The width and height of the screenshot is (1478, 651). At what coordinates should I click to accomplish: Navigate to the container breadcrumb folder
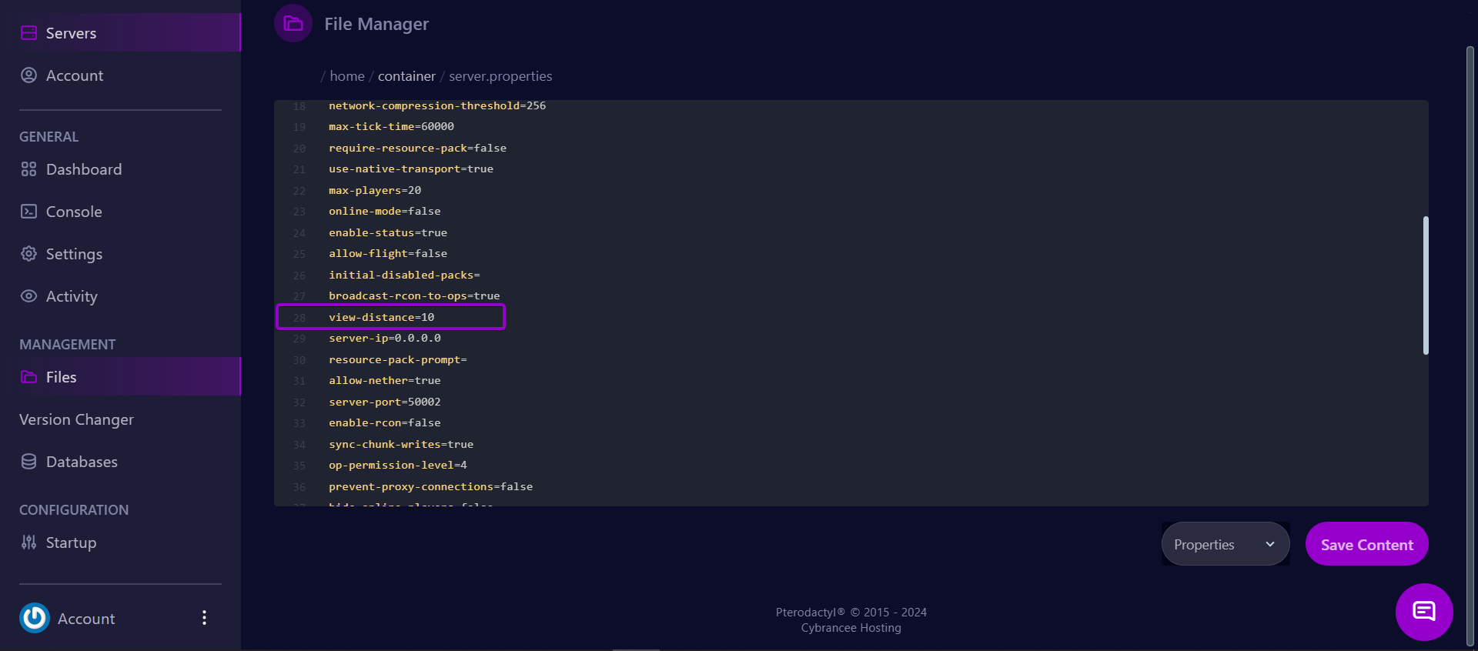[406, 76]
